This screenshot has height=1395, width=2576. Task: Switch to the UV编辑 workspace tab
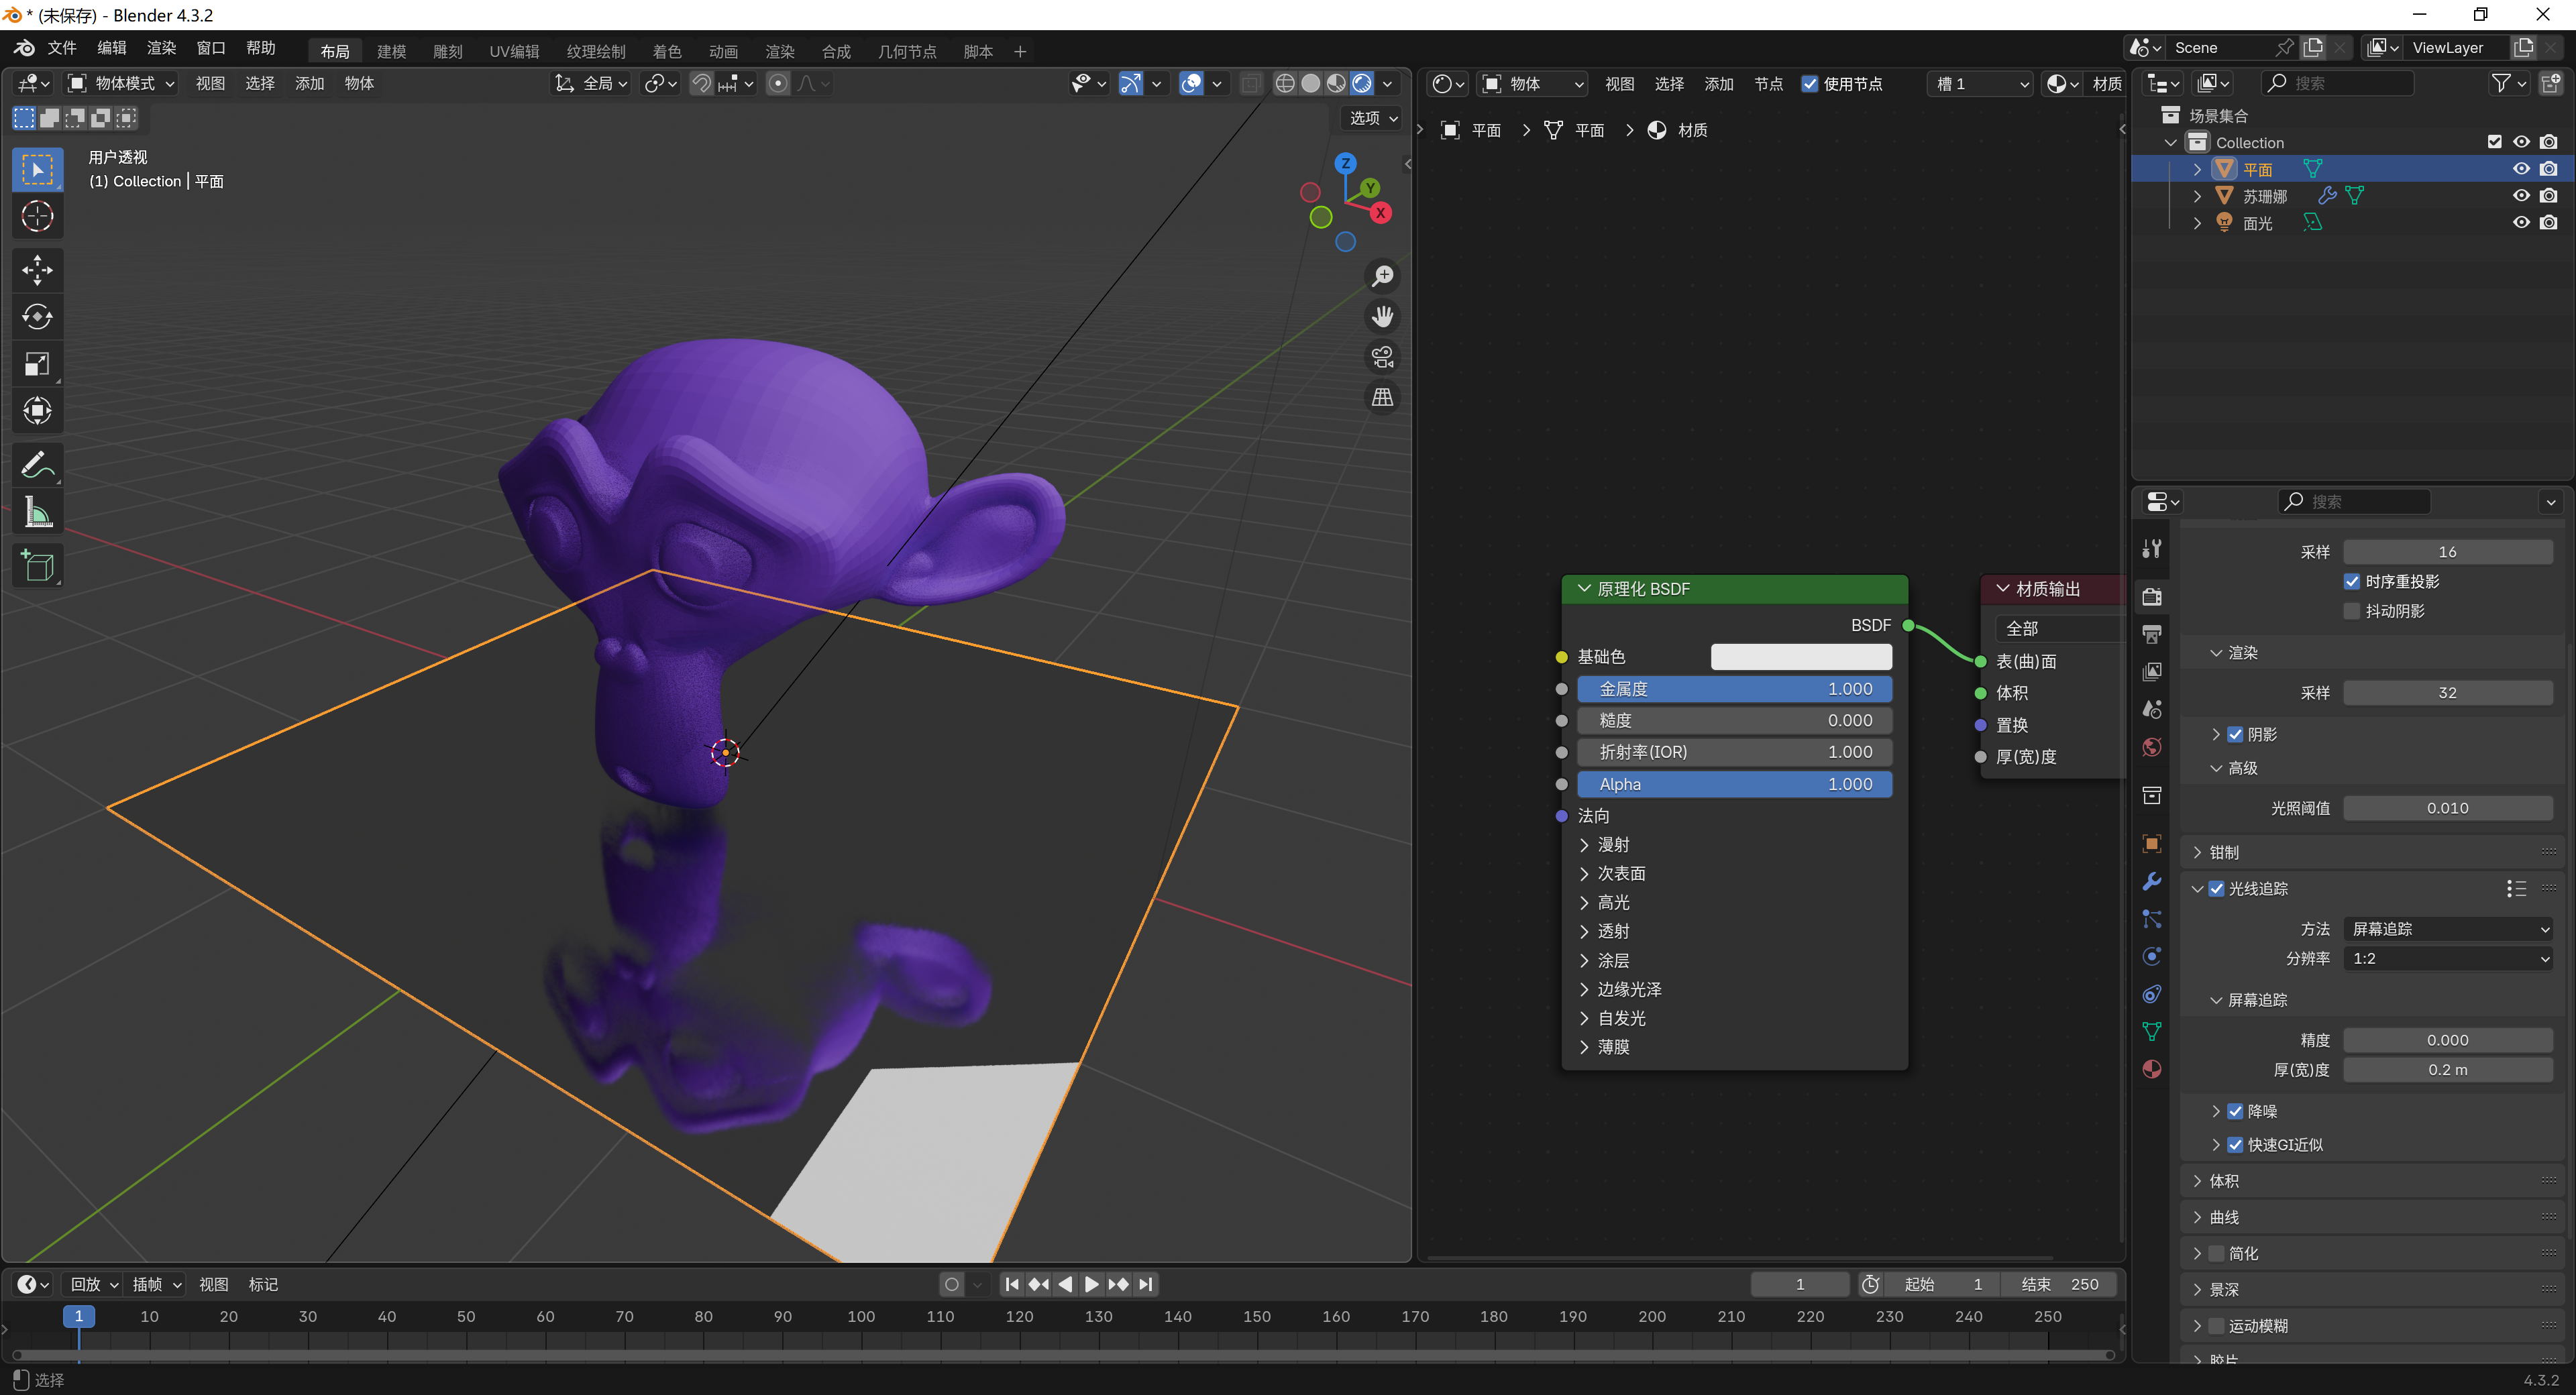point(514,51)
